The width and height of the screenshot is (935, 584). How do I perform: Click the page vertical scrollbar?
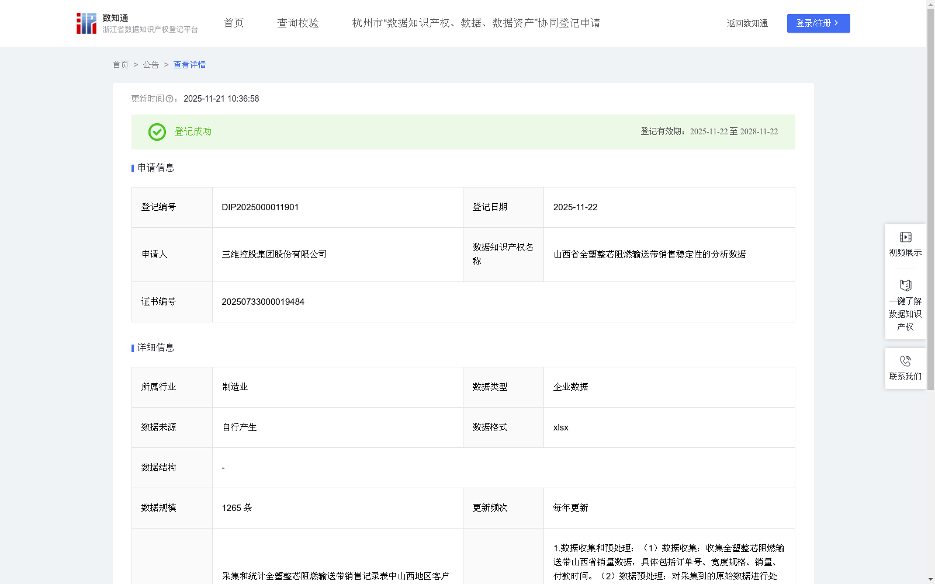[x=930, y=199]
